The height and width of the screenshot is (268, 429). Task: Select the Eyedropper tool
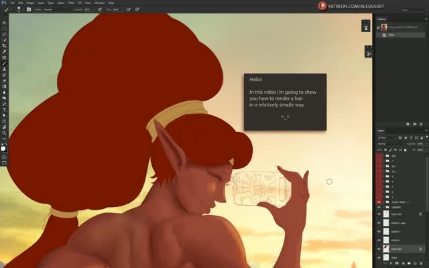click(4, 52)
